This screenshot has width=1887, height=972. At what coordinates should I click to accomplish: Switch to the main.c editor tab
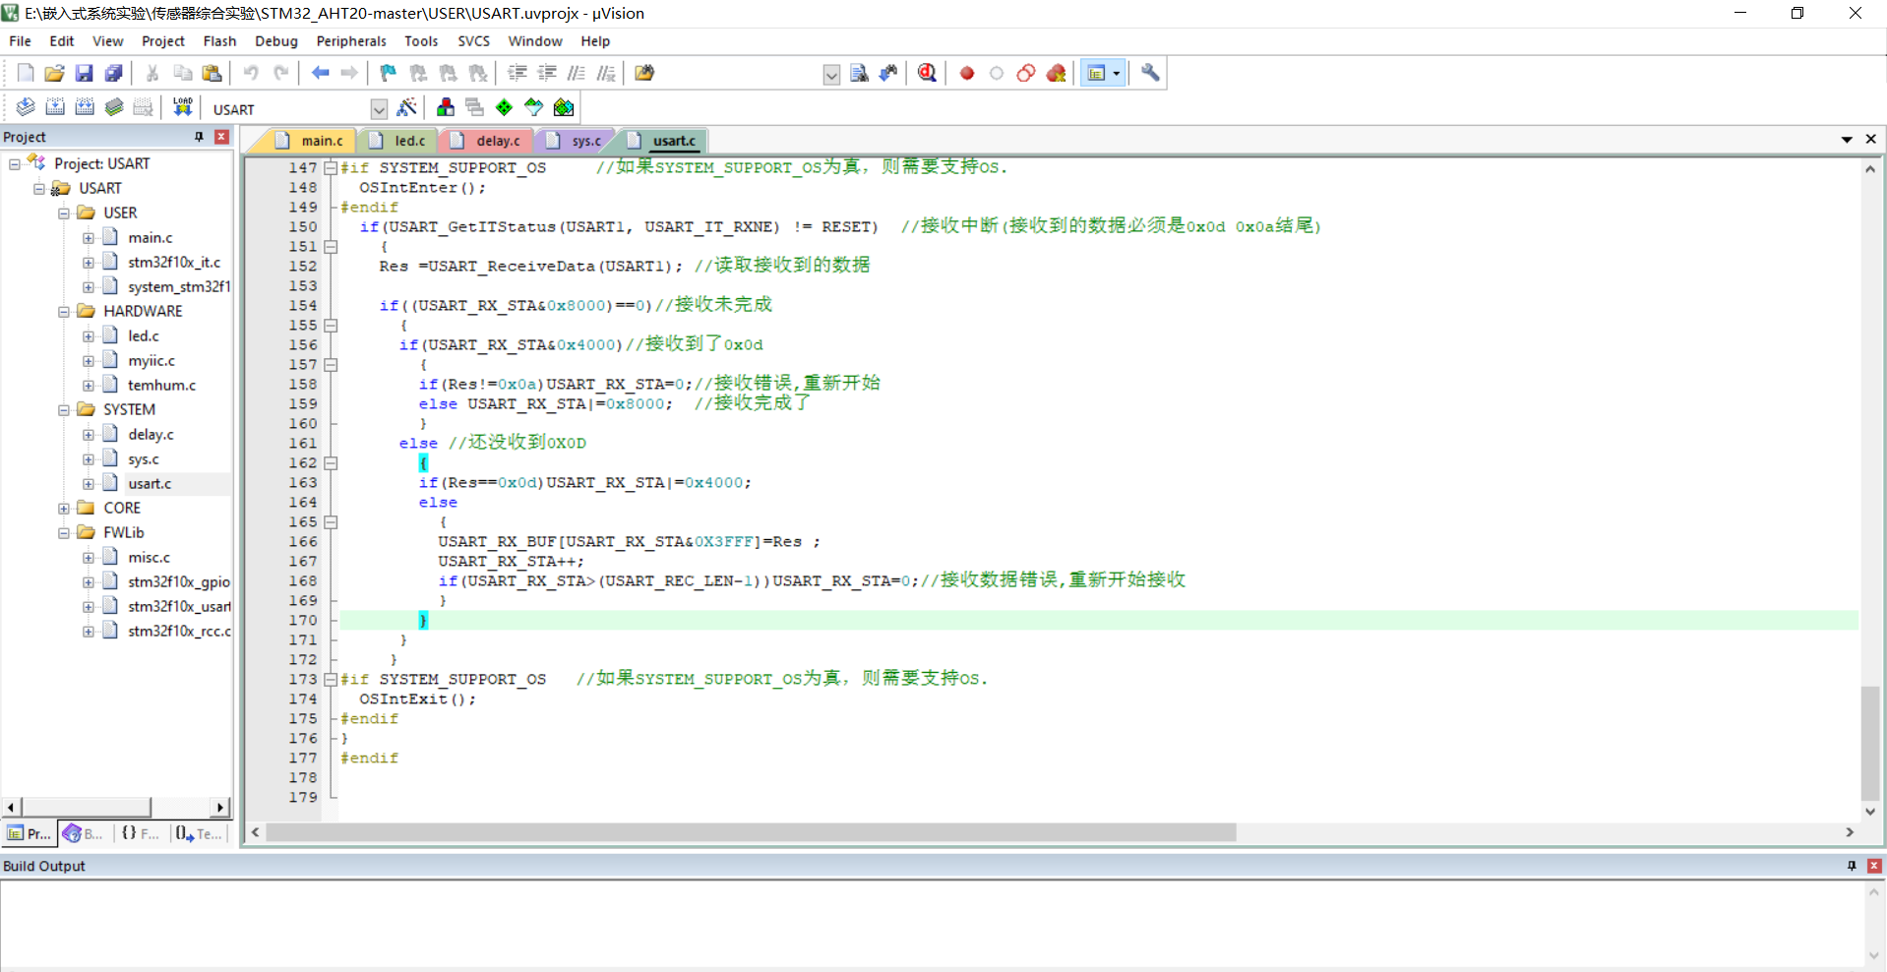point(311,141)
